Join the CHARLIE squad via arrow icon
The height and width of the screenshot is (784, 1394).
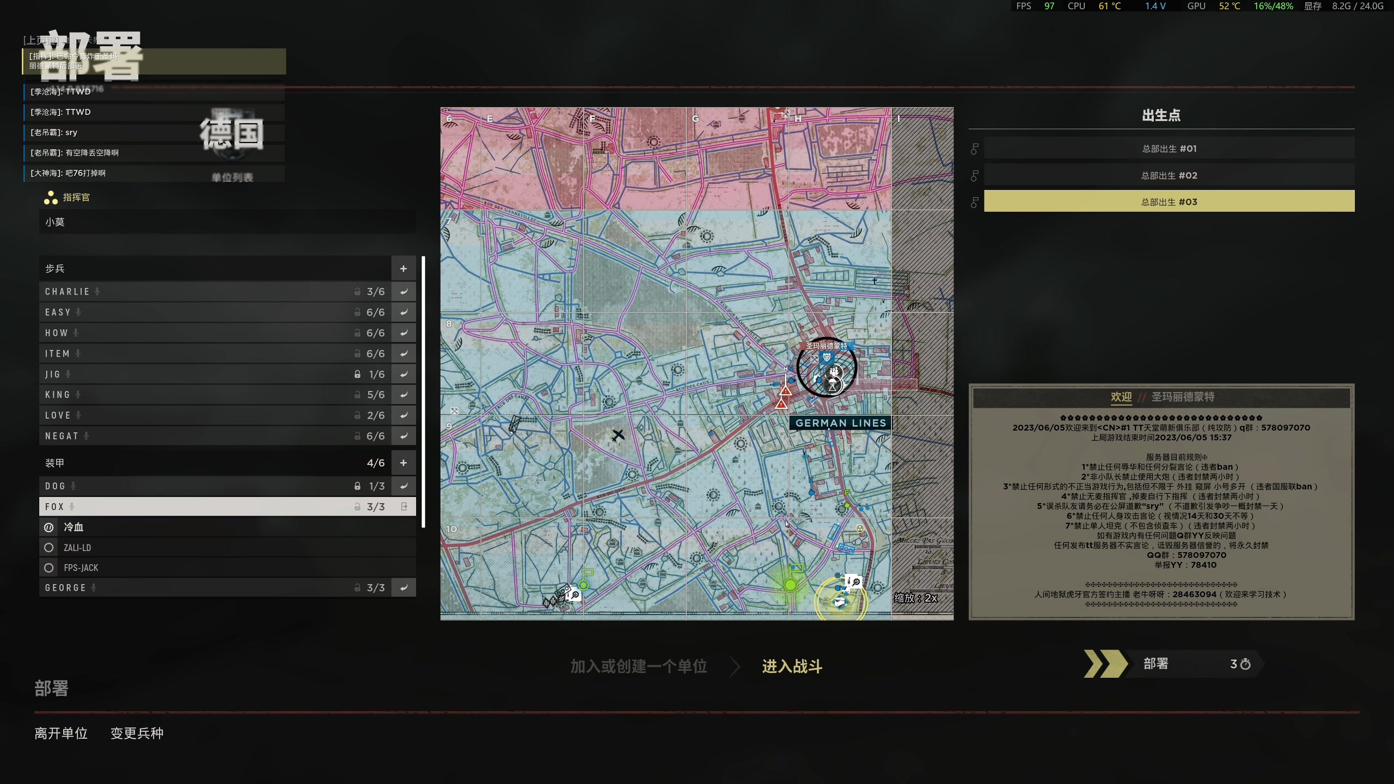pos(403,292)
